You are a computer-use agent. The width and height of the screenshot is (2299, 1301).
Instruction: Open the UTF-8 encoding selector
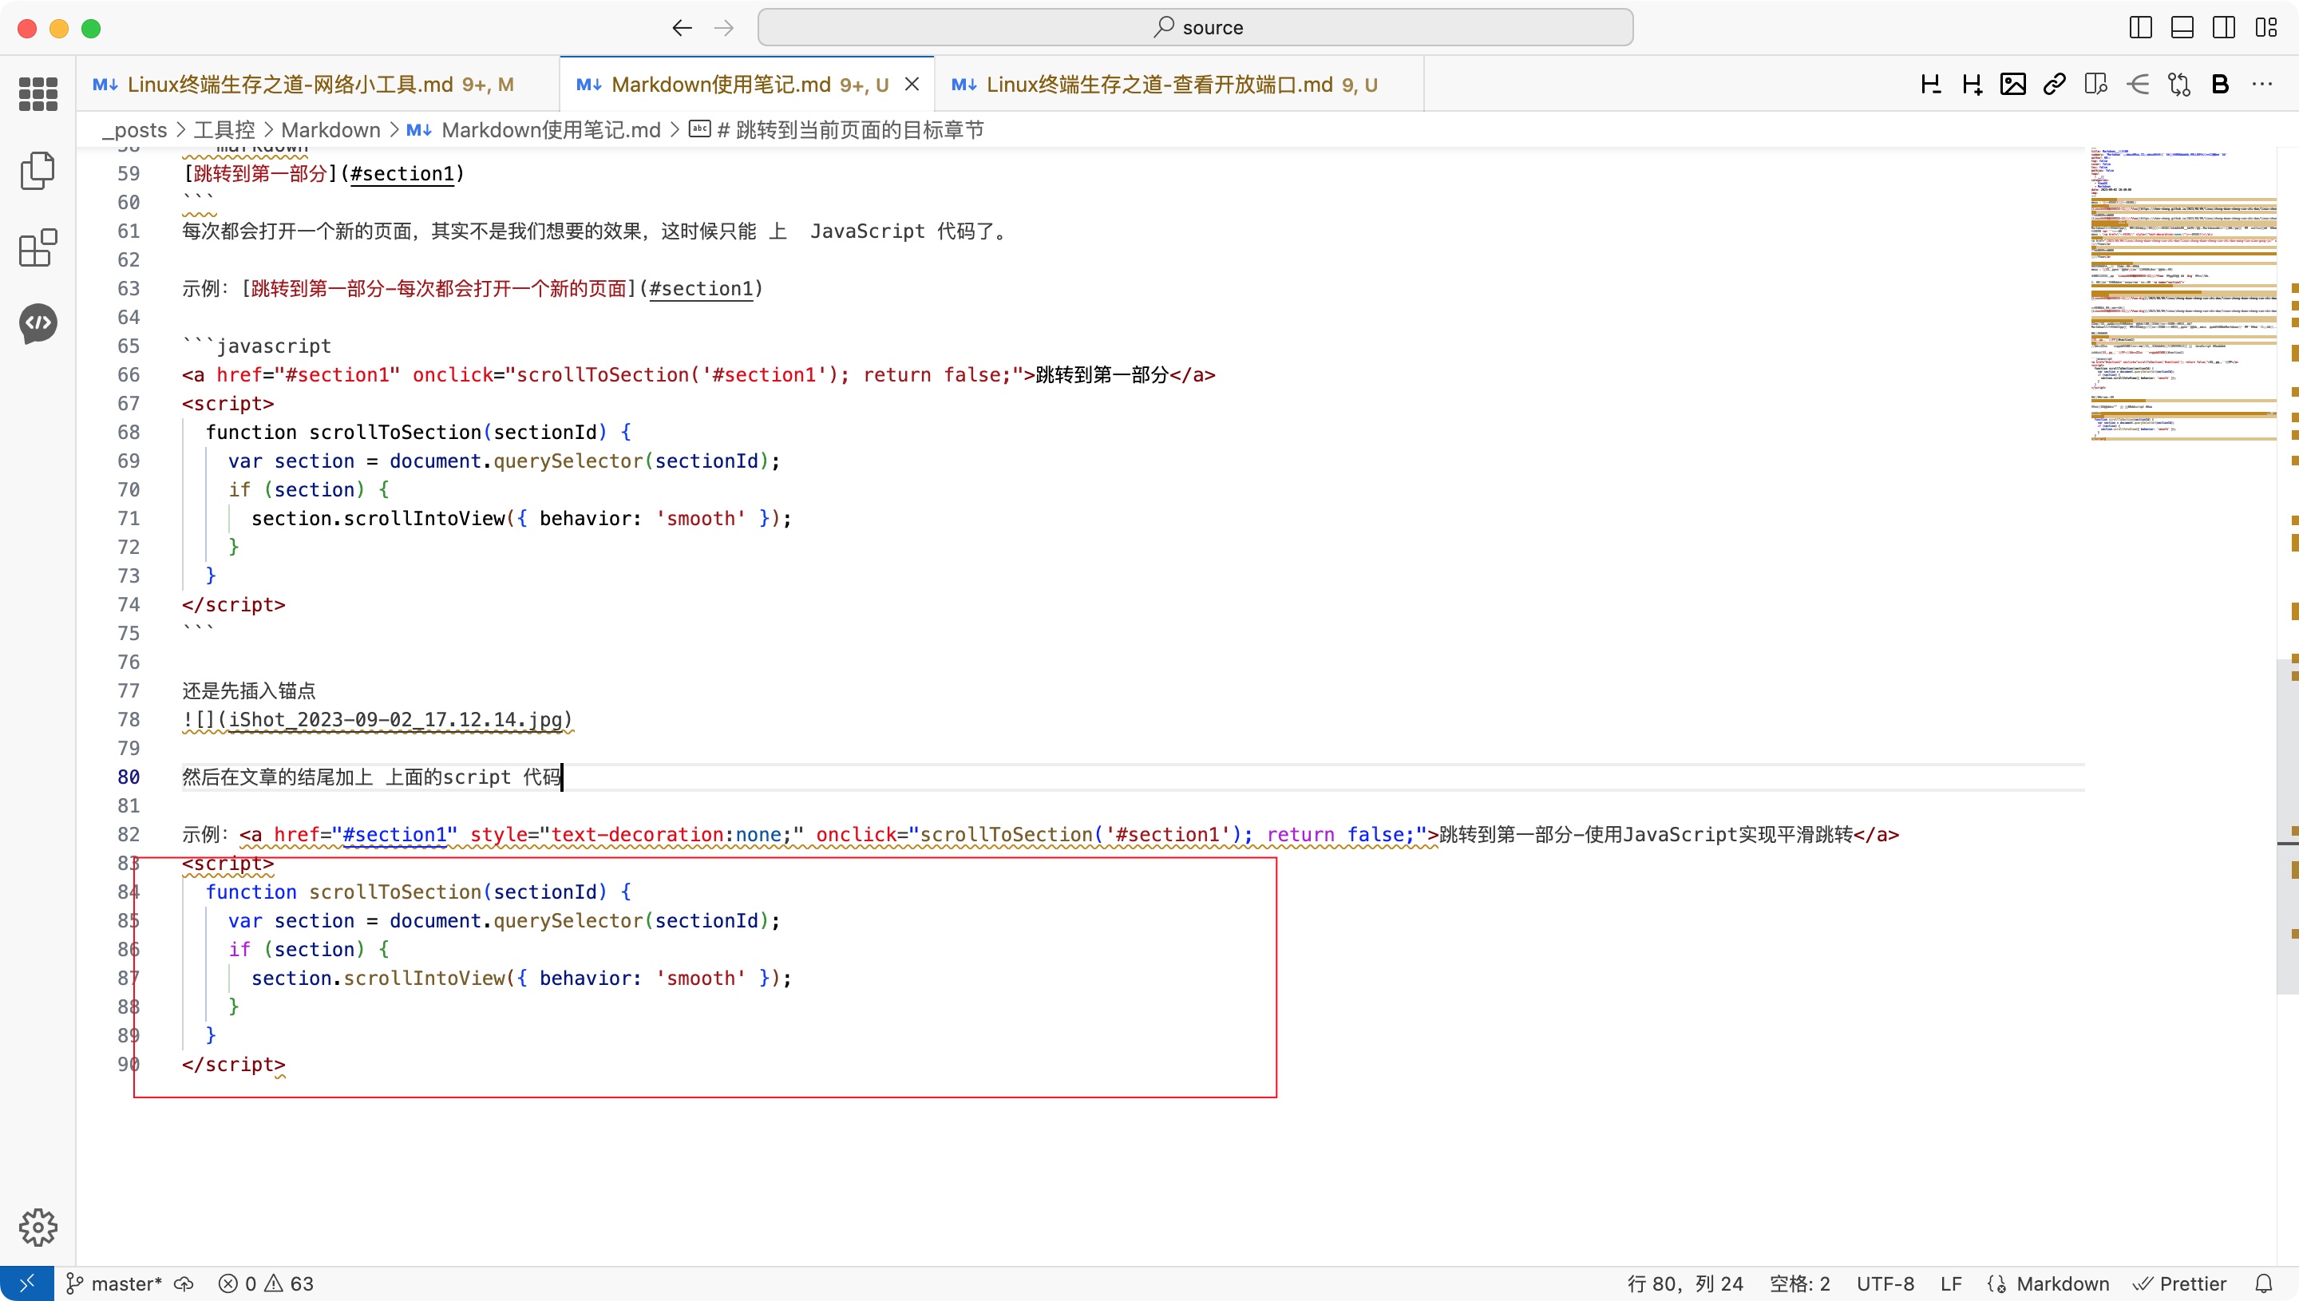pos(1885,1284)
